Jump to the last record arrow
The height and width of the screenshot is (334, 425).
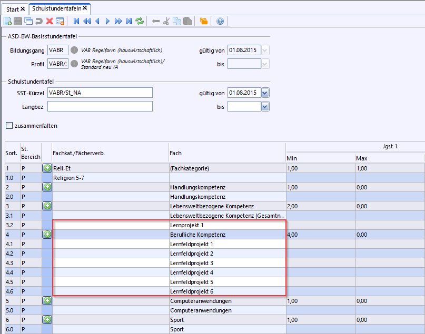coord(129,21)
